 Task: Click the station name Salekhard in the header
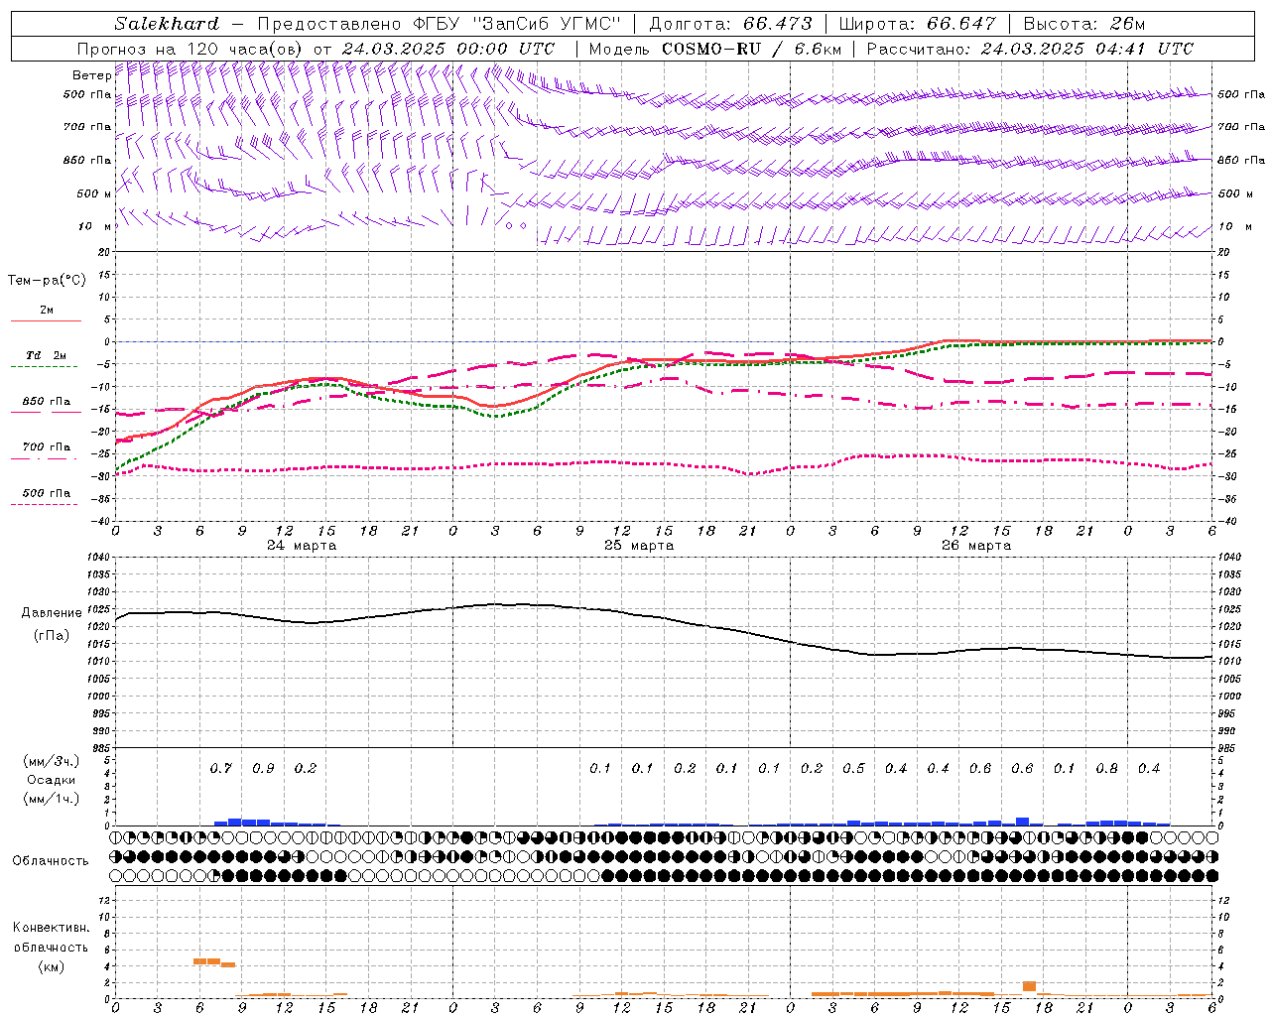pos(167,24)
